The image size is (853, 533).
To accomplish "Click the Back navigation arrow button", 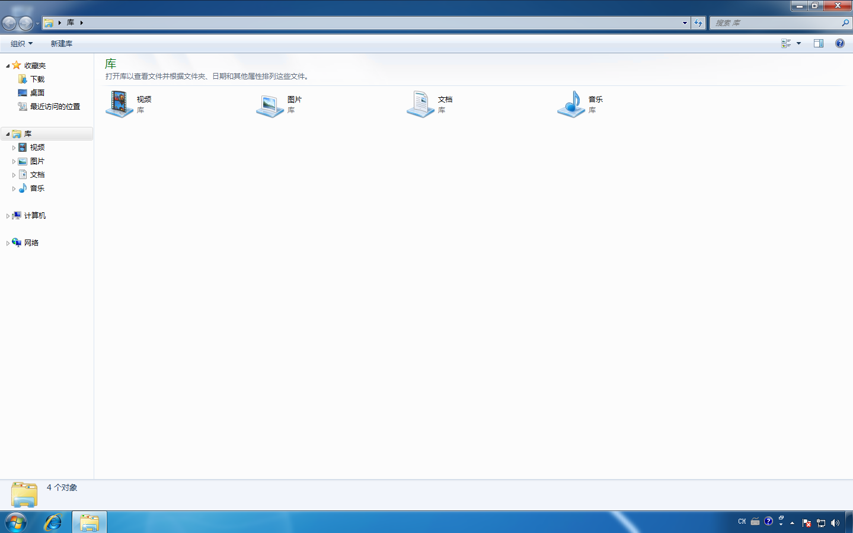I will [x=9, y=23].
